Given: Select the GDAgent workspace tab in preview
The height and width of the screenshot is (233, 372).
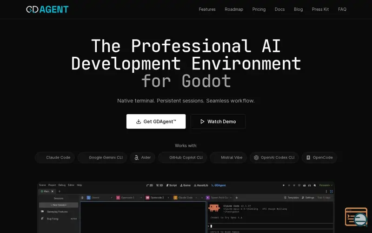Looking at the screenshot, I should tap(219, 185).
